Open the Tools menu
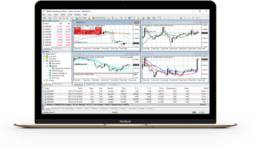This screenshot has height=147, width=253. point(70,15)
